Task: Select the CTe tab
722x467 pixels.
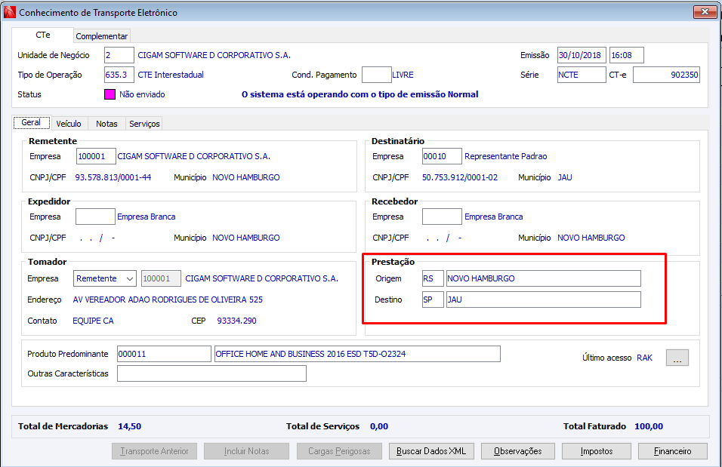Action: [43, 35]
